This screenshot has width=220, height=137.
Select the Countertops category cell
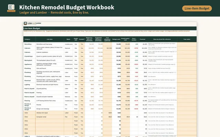point(29,56)
